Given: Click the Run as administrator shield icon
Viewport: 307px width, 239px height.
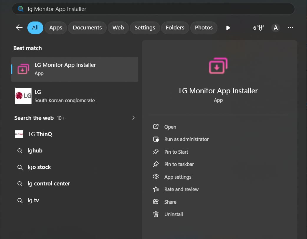Looking at the screenshot, I should 156,139.
